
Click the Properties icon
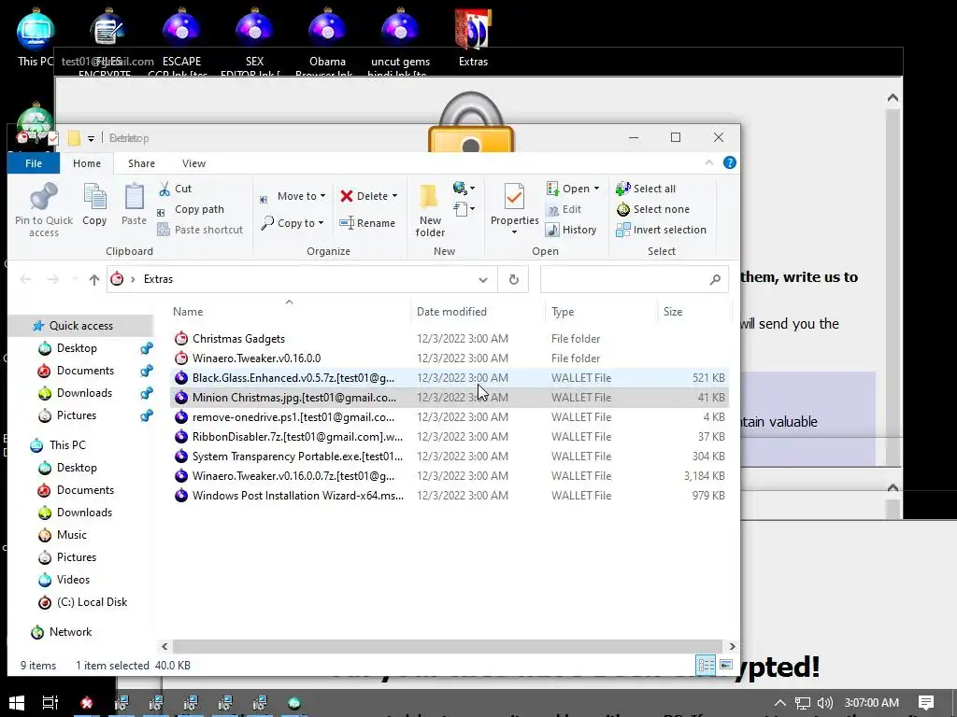[x=515, y=197]
